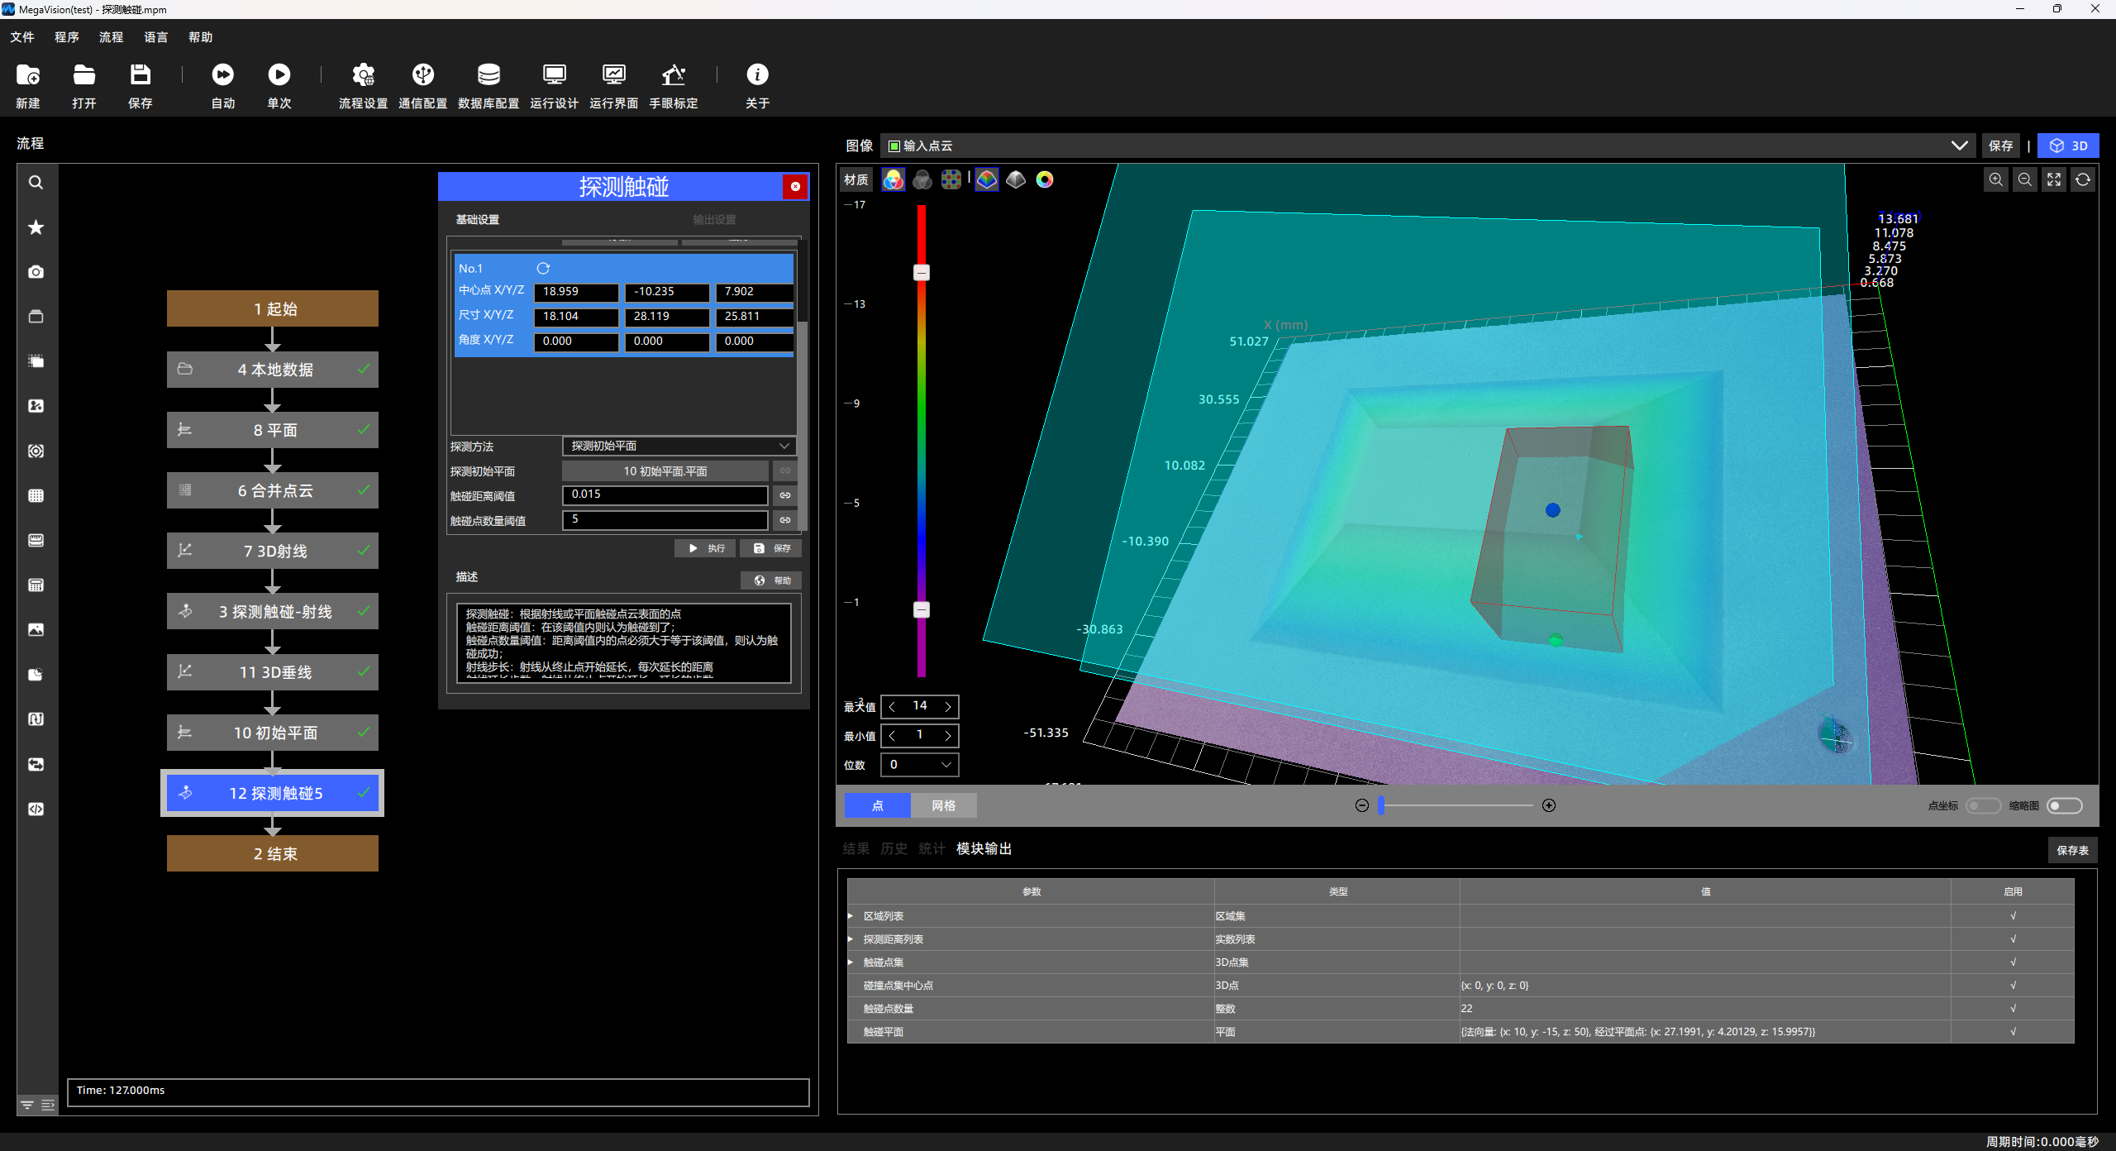2116x1151 pixels.
Task: Click the star favorites icon in the sidebar
Action: (36, 227)
